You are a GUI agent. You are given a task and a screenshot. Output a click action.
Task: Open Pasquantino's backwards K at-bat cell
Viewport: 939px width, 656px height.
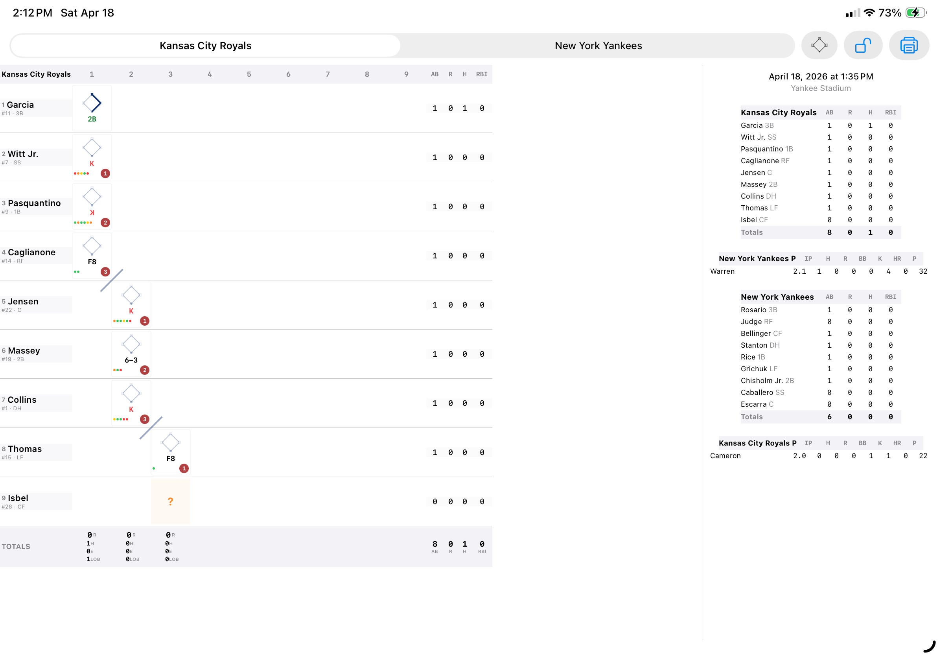click(92, 206)
